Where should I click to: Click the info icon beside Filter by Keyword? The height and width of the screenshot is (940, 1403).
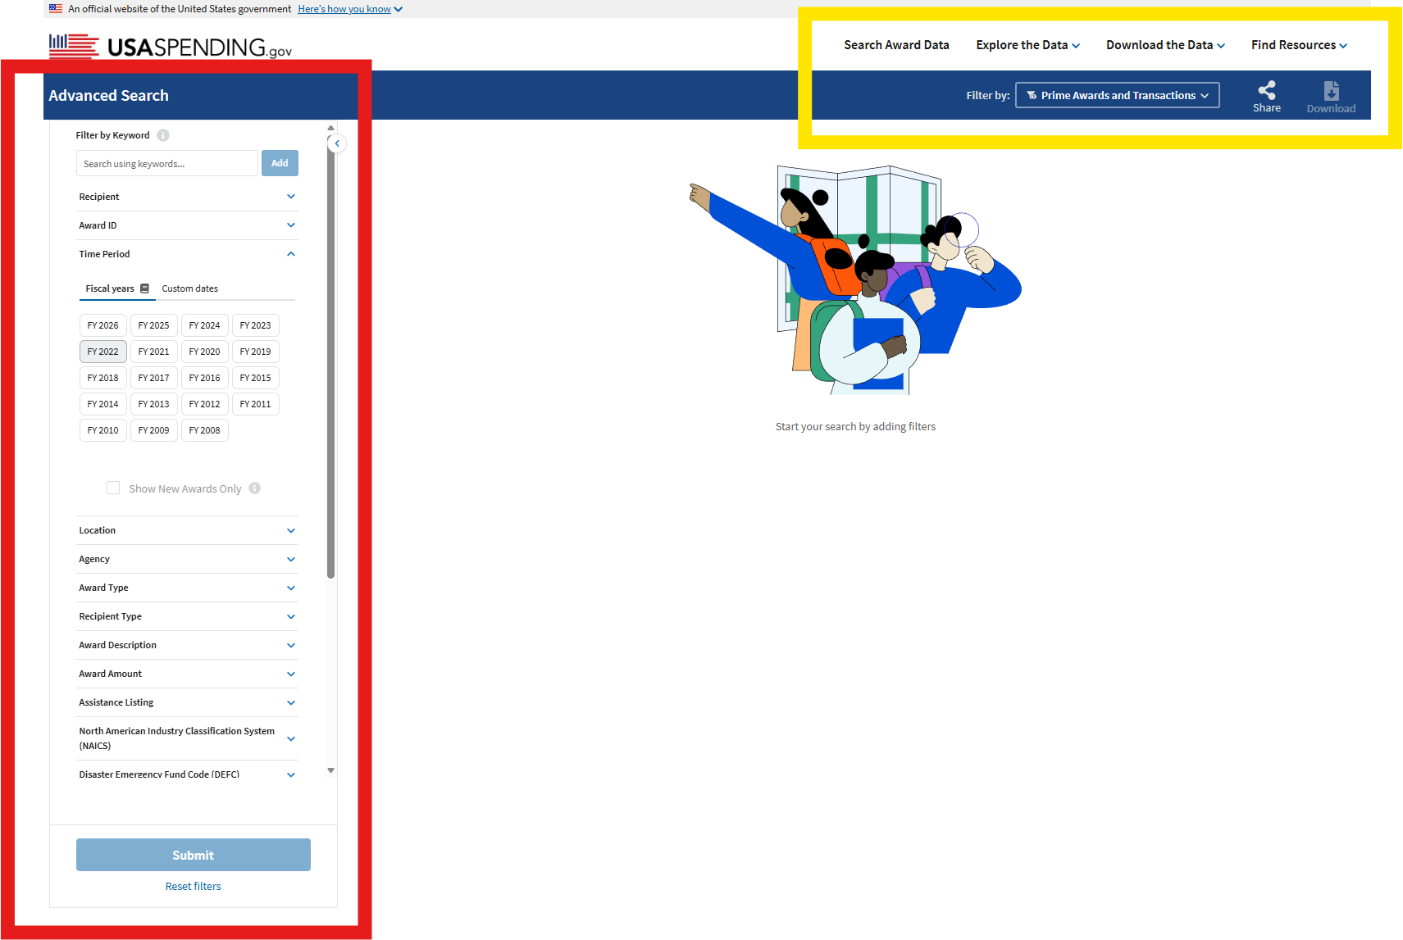(163, 135)
